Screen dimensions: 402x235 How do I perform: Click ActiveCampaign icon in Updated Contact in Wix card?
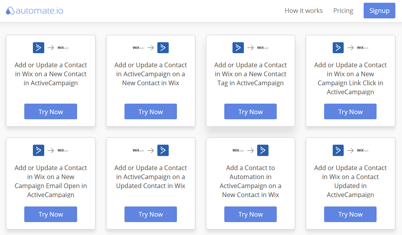pos(163,150)
